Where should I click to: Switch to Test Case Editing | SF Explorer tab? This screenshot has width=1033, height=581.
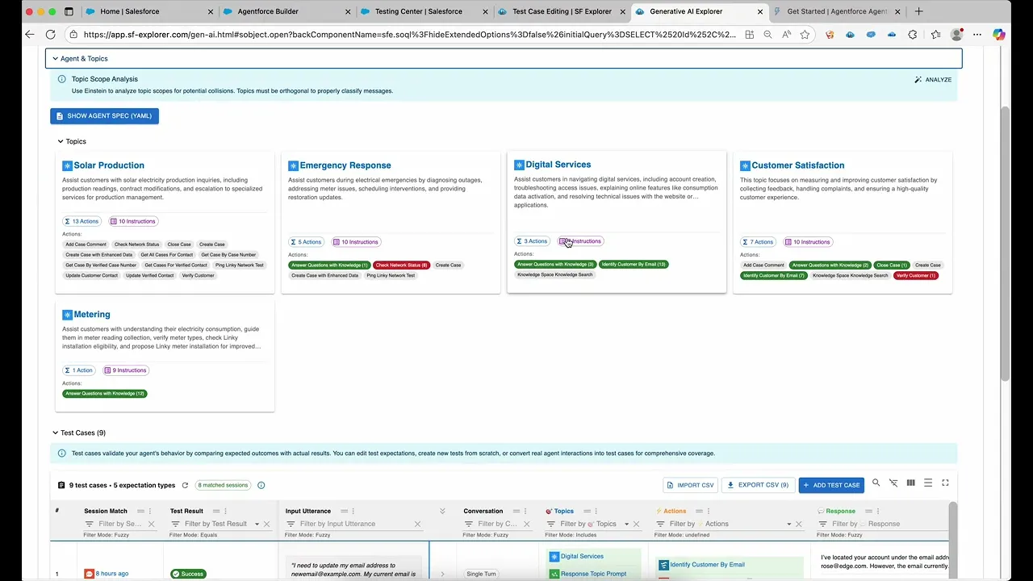coord(562,11)
